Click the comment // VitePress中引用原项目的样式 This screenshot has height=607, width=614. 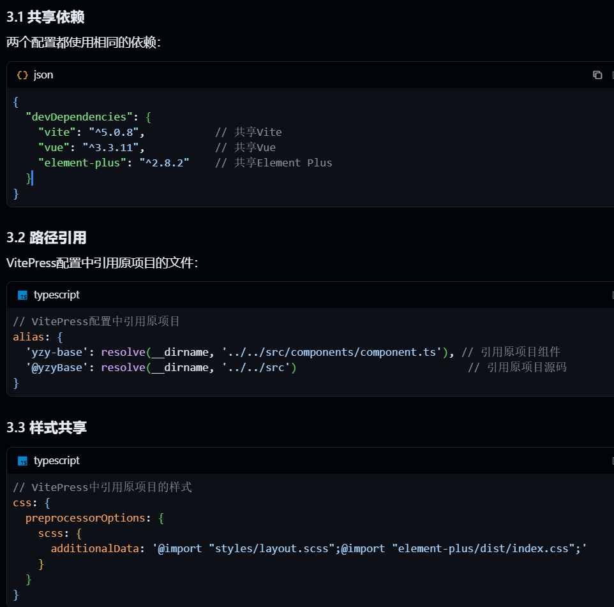pos(103,487)
